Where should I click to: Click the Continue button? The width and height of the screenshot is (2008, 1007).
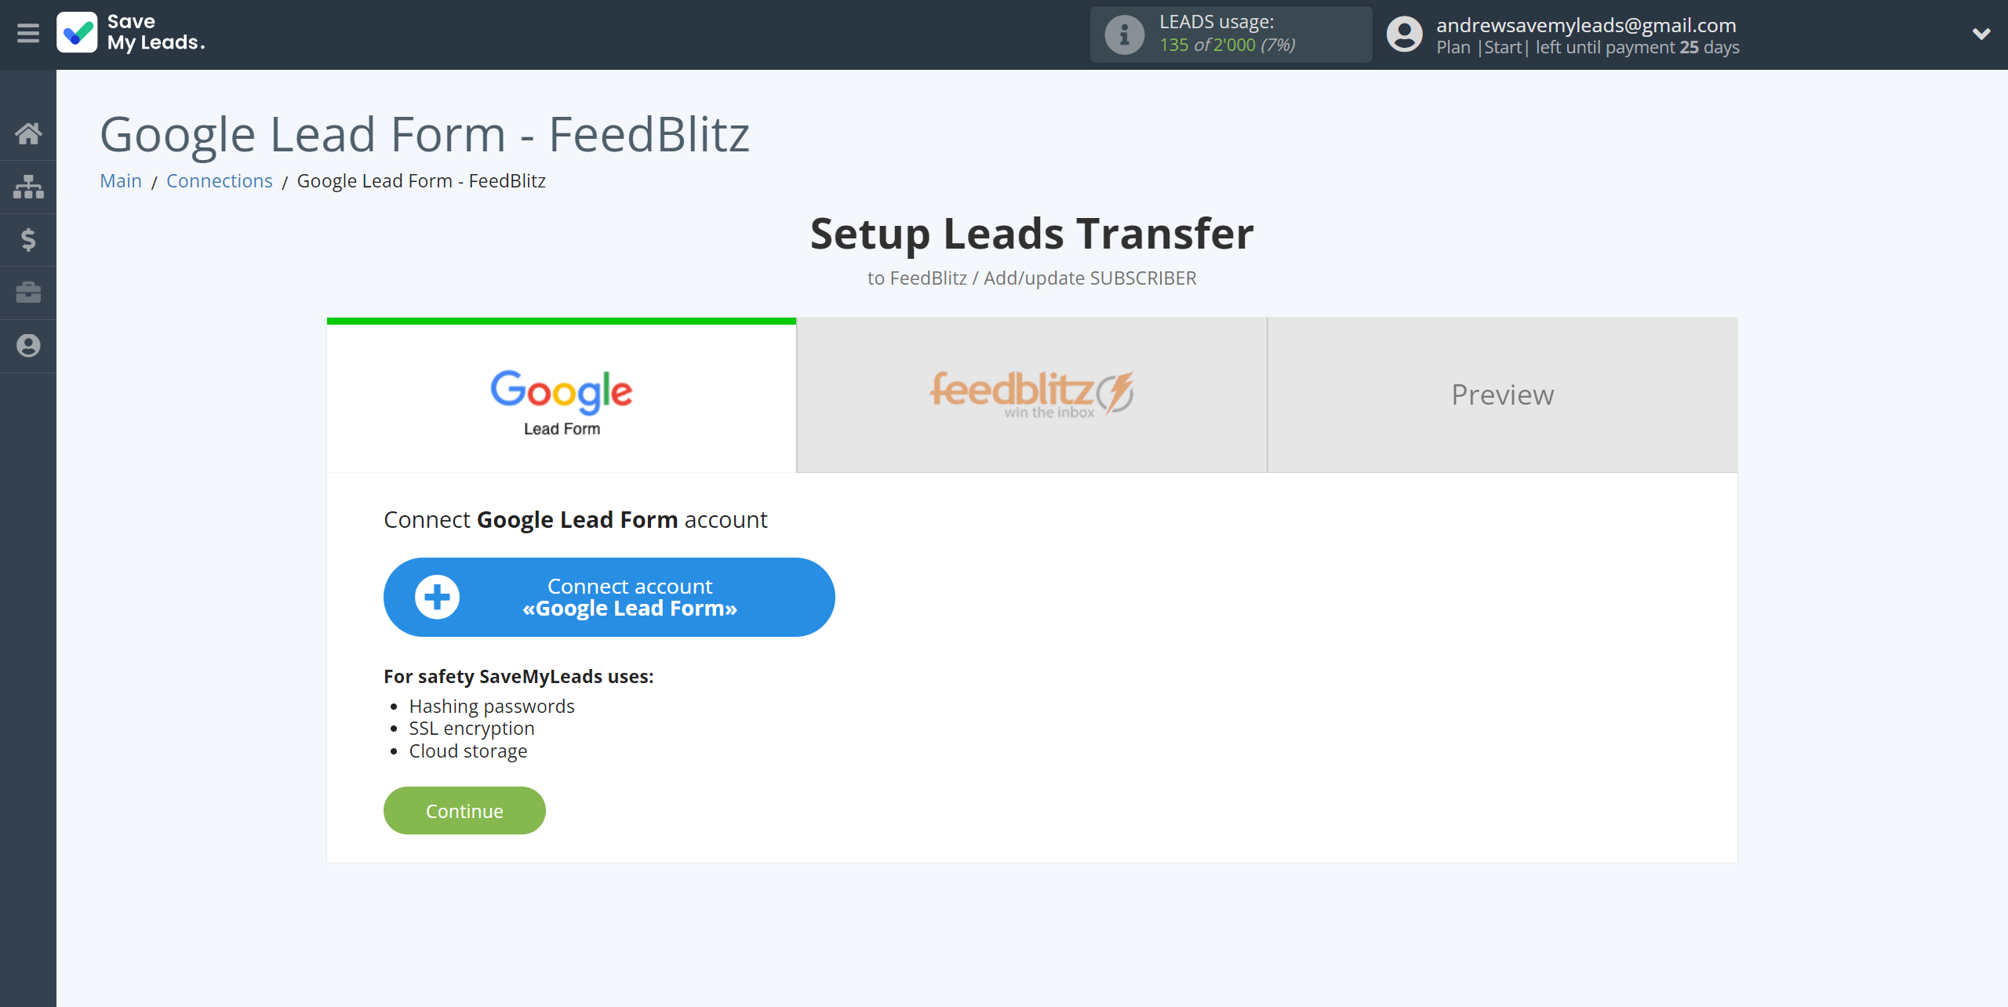(465, 810)
